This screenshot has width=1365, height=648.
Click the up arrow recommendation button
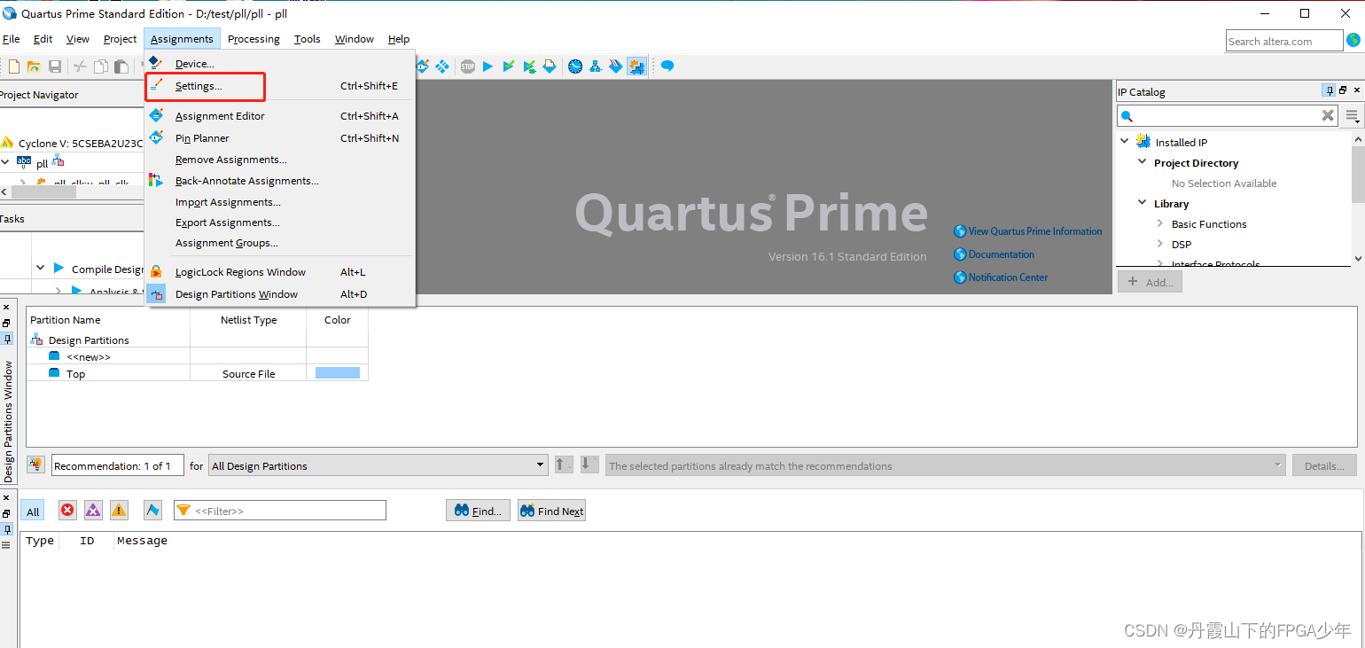564,465
